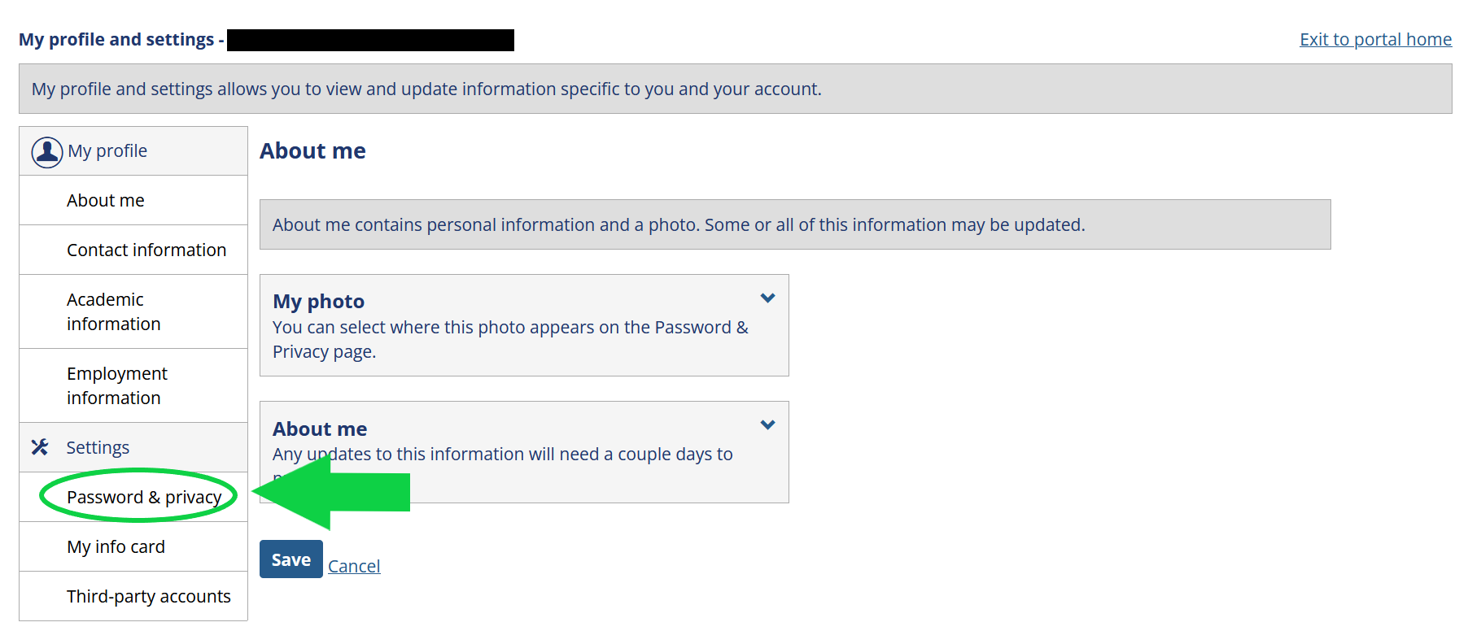Screen dimensions: 1481x644
Task: Open Contact information in the sidebar
Action: pyautogui.click(x=133, y=250)
